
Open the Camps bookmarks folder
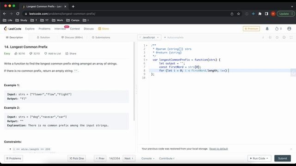(x=73, y=20)
